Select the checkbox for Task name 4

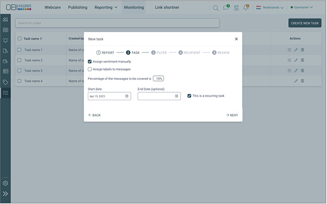click(19, 81)
